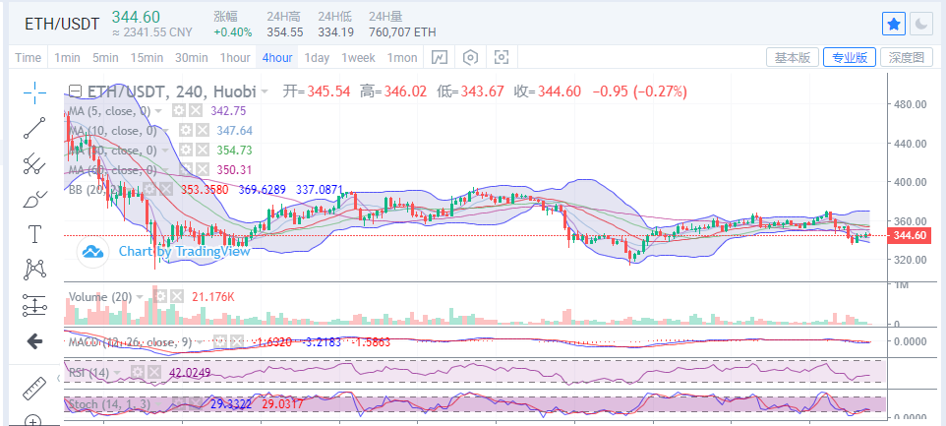946x426 pixels.
Task: Toggle the favorite star button
Action: 894,24
